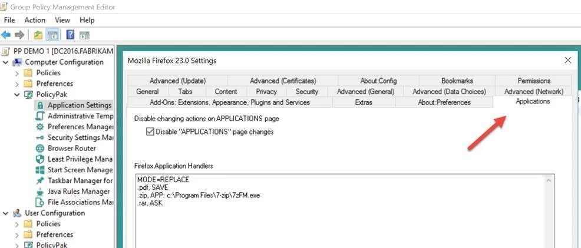Click the Back arrow toolbar icon

6,35
